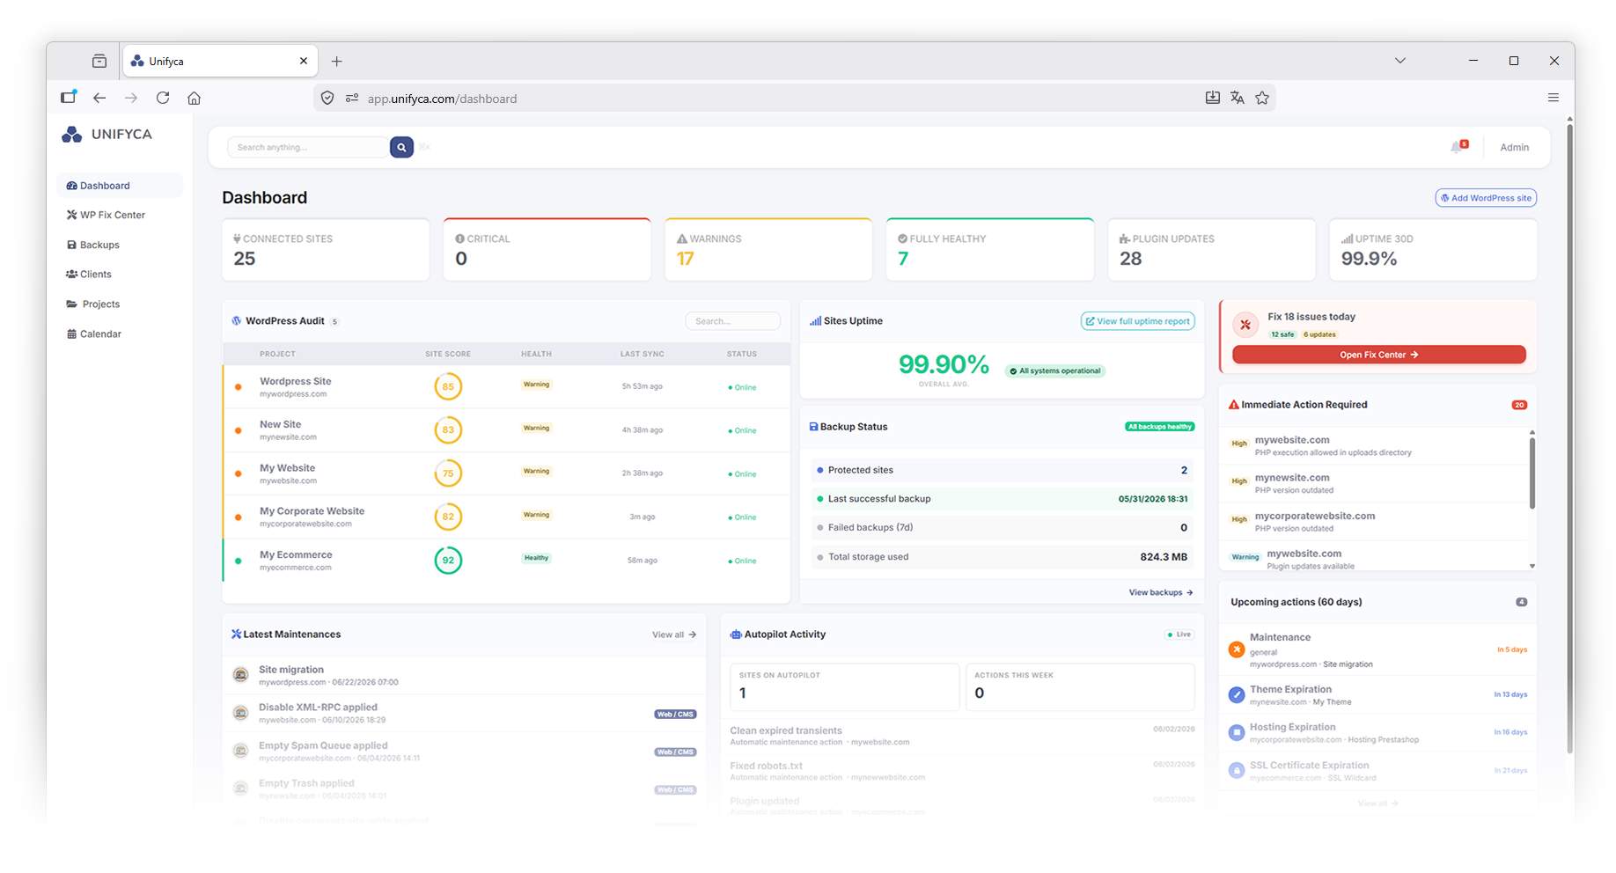Click browser back arrow

click(99, 98)
